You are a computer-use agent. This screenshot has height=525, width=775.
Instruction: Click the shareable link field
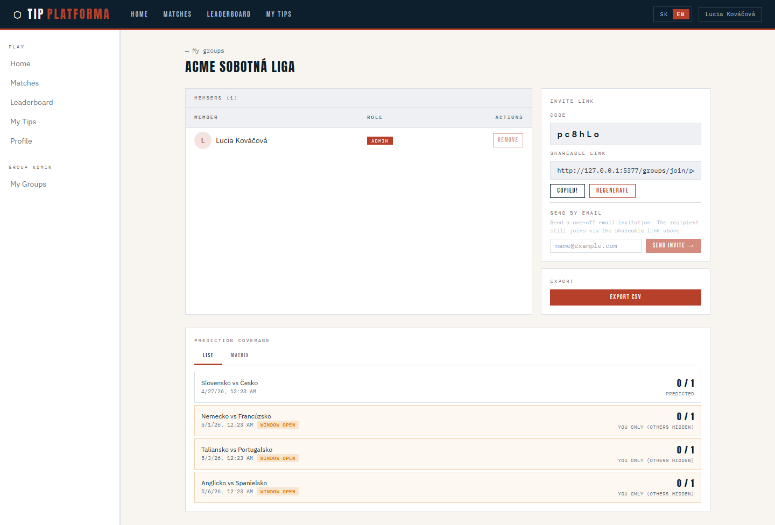tap(625, 171)
